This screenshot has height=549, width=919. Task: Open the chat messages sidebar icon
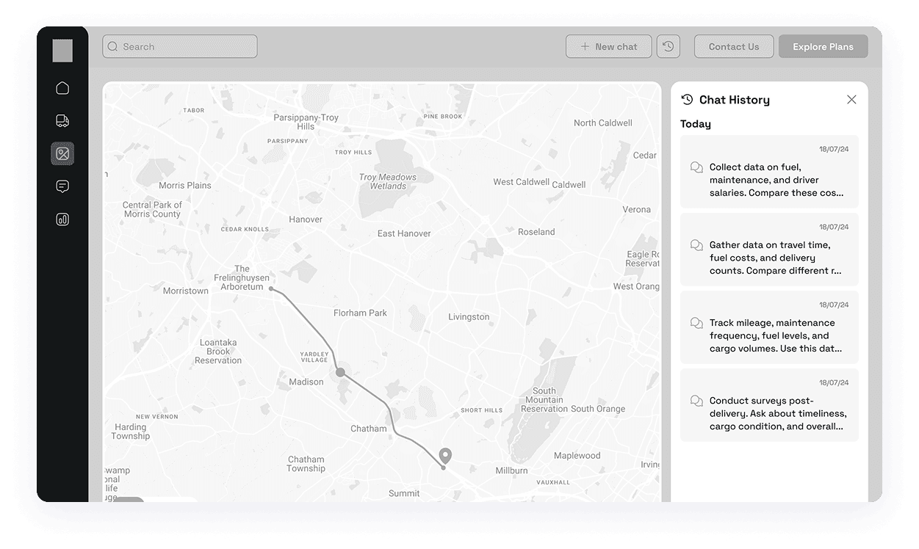pos(62,186)
